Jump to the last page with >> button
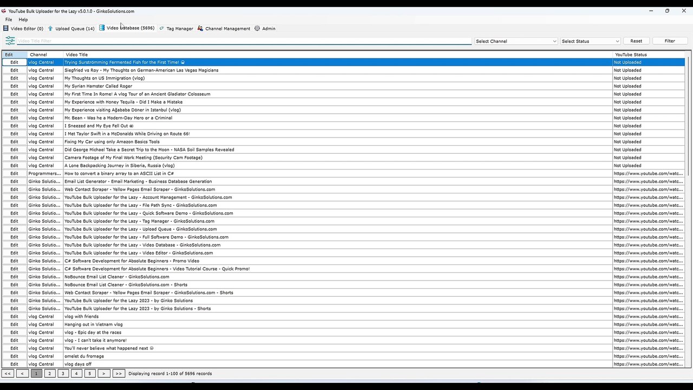The height and width of the screenshot is (390, 693). point(119,373)
